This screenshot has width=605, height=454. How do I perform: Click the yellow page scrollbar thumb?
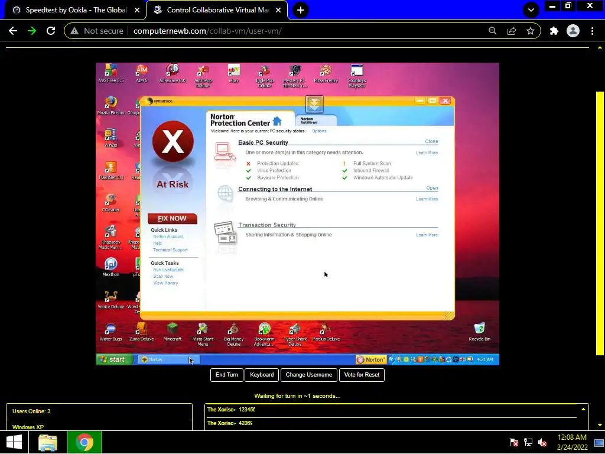pyautogui.click(x=600, y=223)
